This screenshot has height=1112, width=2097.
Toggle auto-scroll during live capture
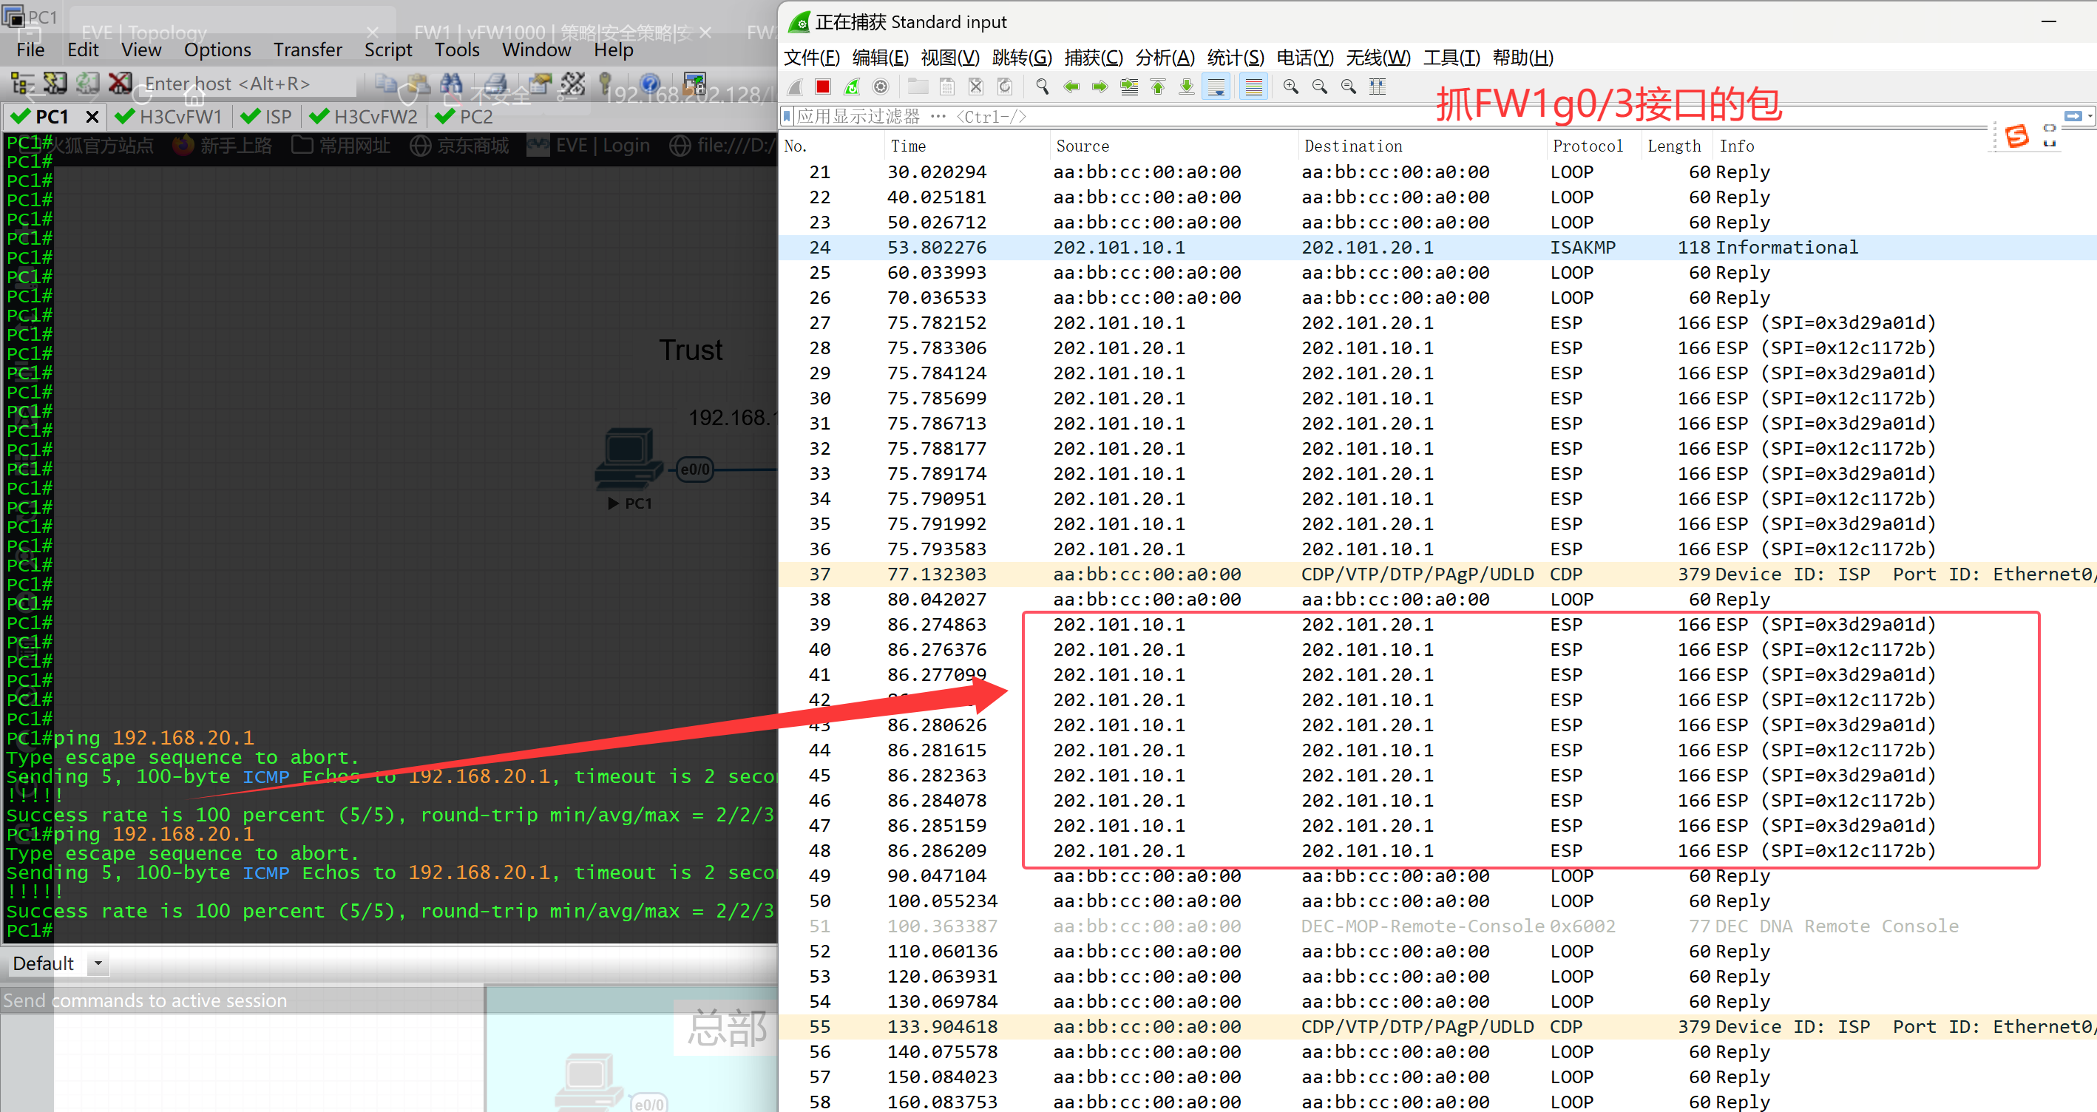pos(1216,87)
